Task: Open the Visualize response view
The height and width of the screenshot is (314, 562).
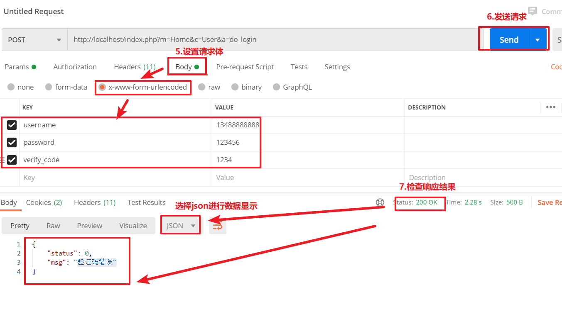Action: coord(133,226)
